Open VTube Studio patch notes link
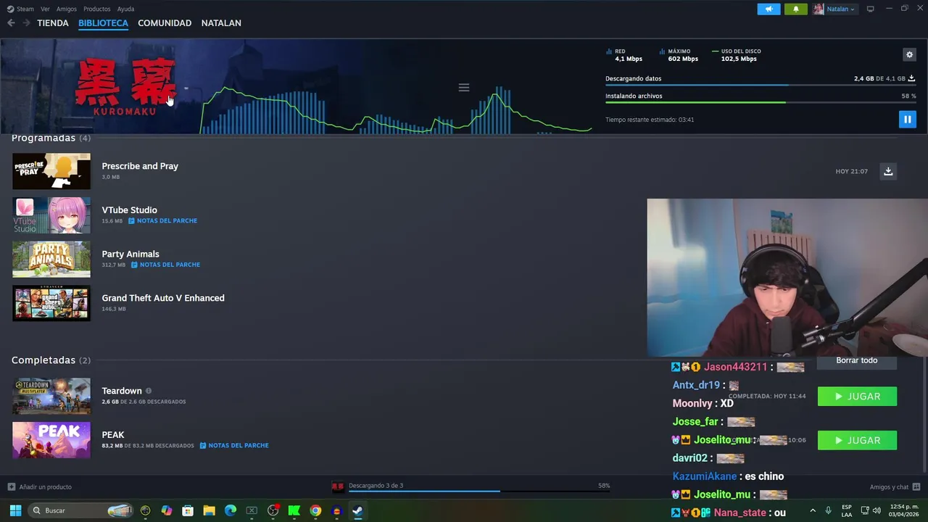This screenshot has width=928, height=522. point(162,220)
